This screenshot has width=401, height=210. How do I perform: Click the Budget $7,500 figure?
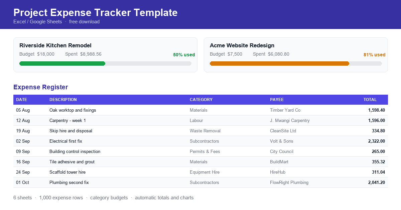(x=226, y=54)
